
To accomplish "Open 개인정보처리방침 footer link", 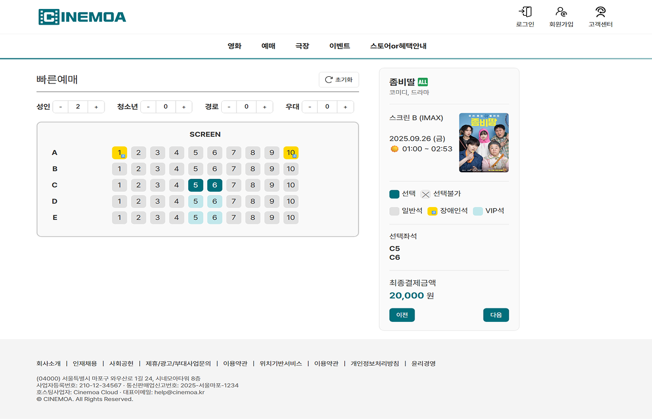I will click(x=375, y=363).
